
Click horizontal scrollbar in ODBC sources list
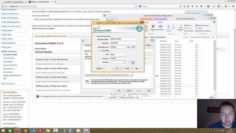pyautogui.click(x=108, y=75)
